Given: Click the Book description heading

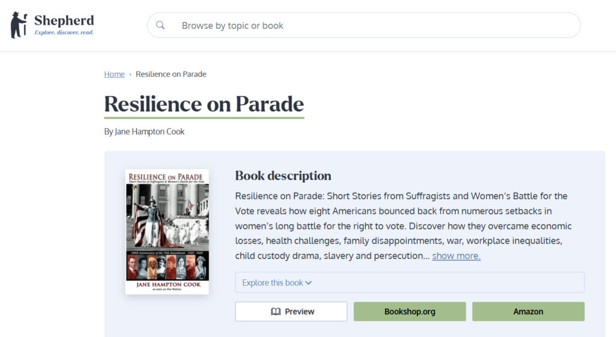Looking at the screenshot, I should [x=283, y=176].
